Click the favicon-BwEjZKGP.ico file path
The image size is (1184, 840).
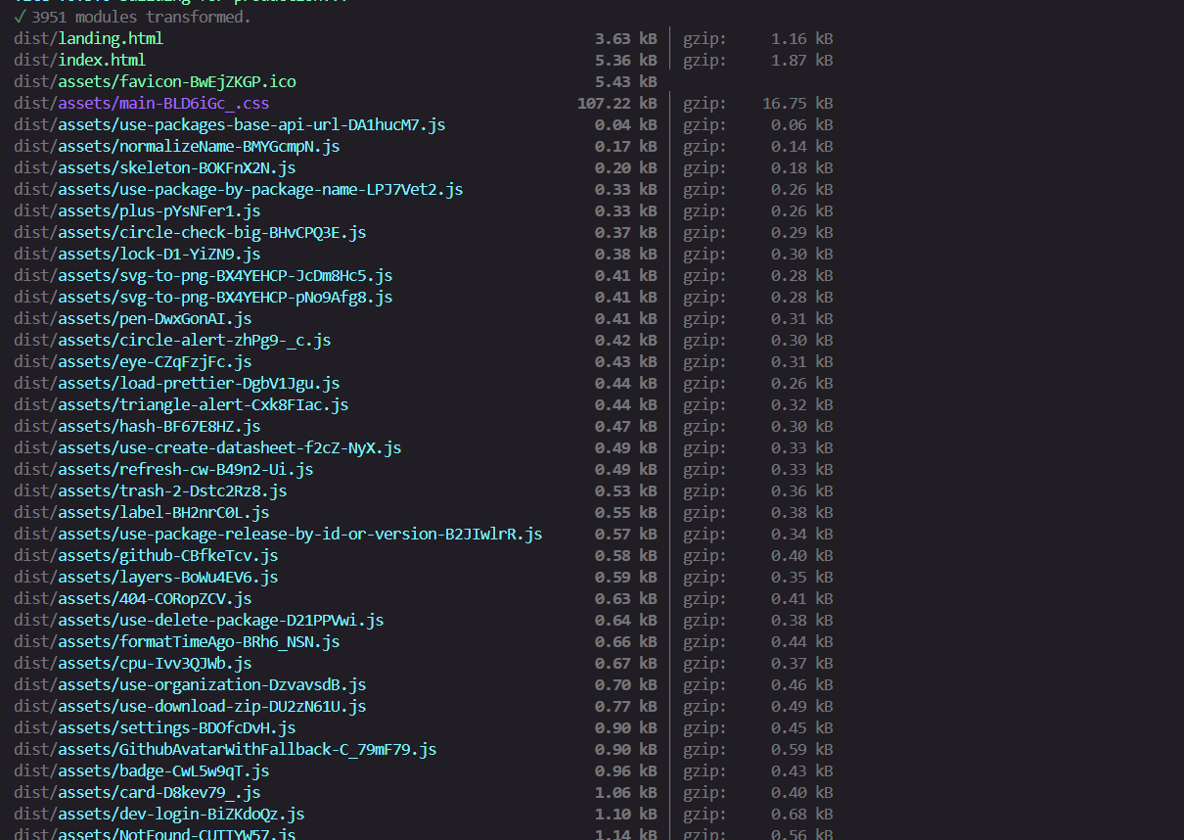coord(155,81)
